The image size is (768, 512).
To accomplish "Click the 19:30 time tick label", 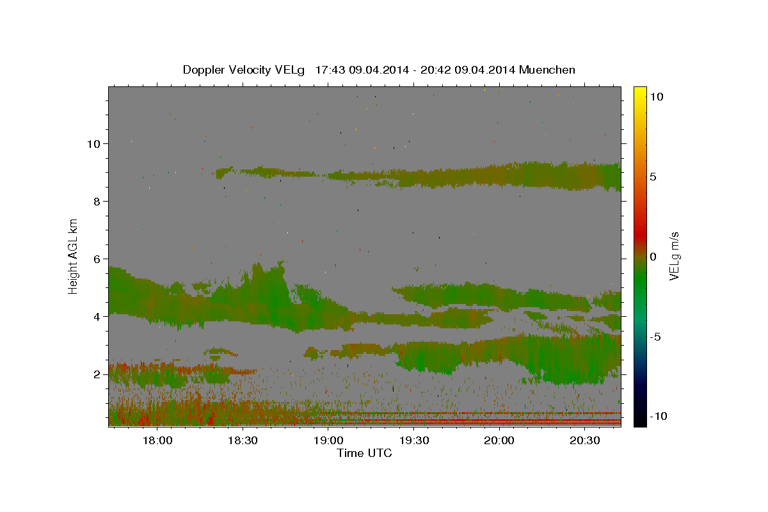I will pos(413,441).
